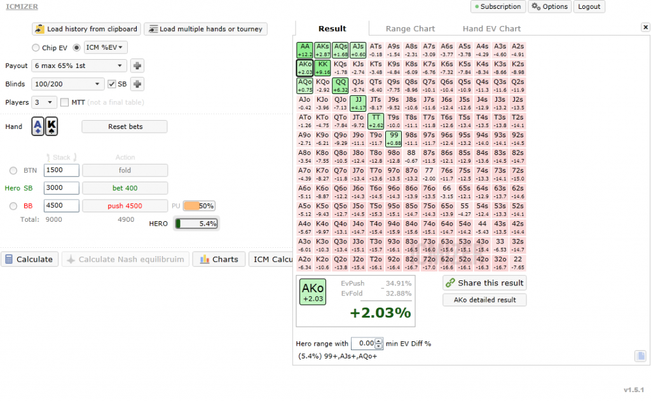This screenshot has height=401, width=651.
Task: Click the plus icon next to Blinds
Action: click(x=137, y=84)
